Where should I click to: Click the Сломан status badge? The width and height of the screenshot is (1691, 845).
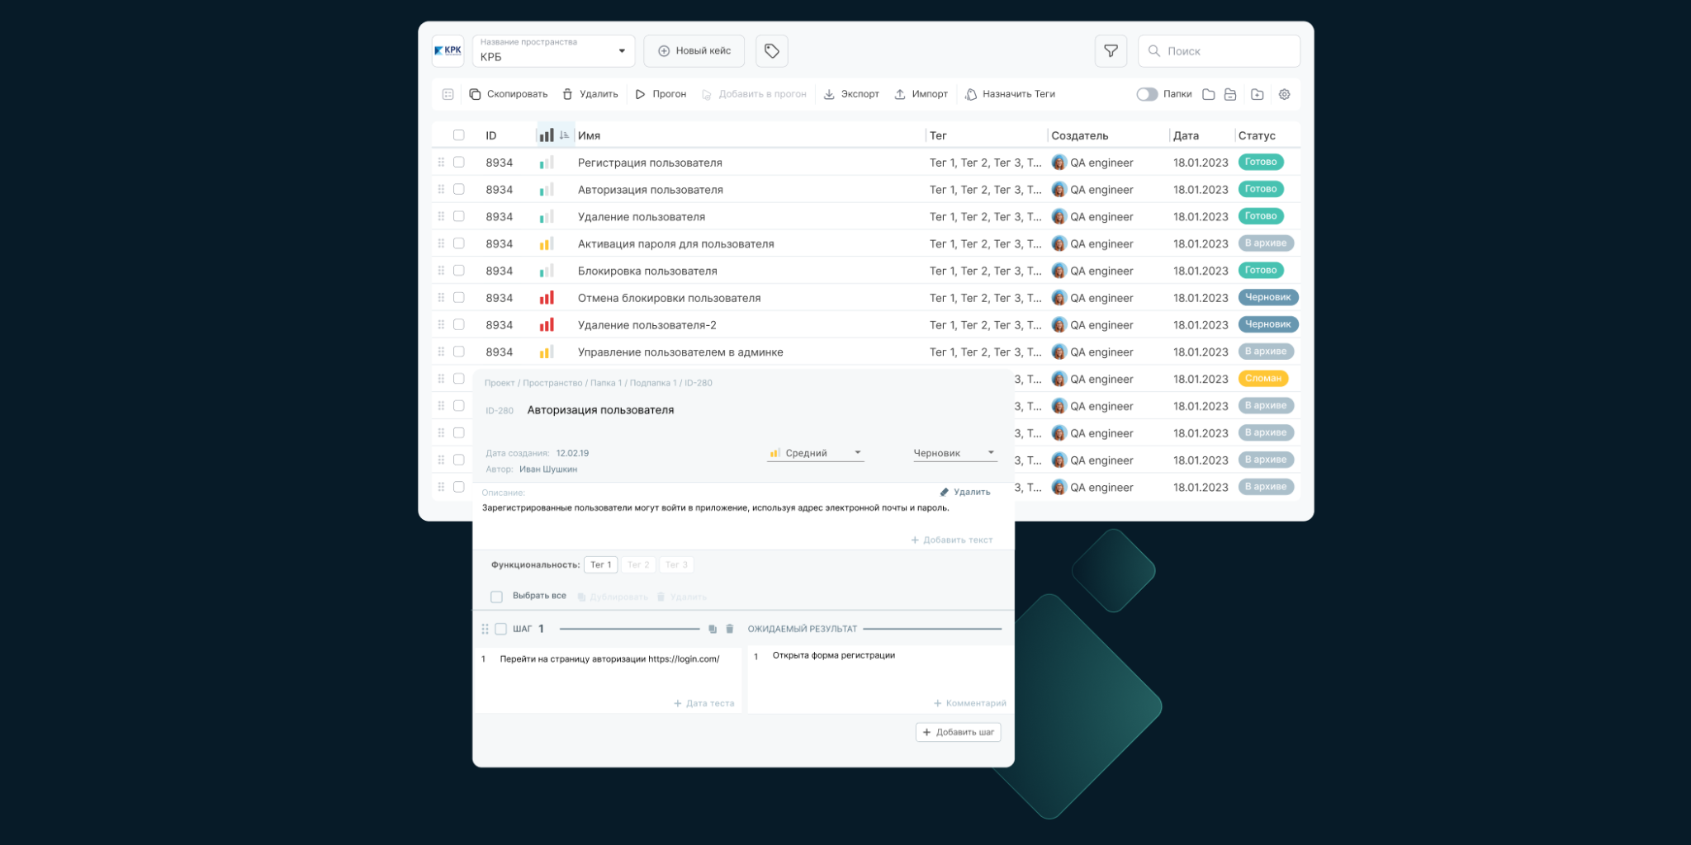[1262, 379]
